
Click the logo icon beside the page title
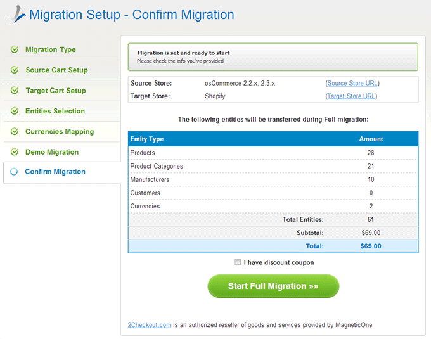(16, 15)
